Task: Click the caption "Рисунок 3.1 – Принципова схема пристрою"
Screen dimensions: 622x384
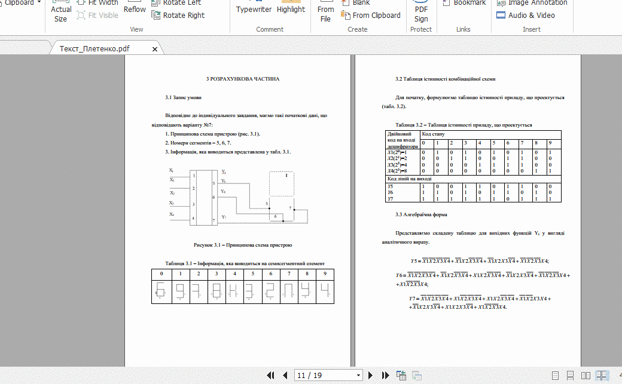Action: (x=243, y=245)
